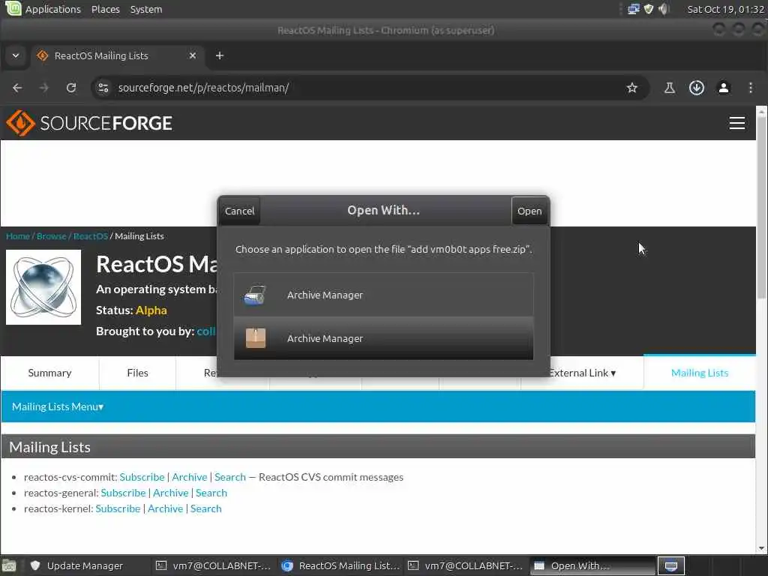Bookmark this page with the star icon
This screenshot has width=768, height=576.
631,88
